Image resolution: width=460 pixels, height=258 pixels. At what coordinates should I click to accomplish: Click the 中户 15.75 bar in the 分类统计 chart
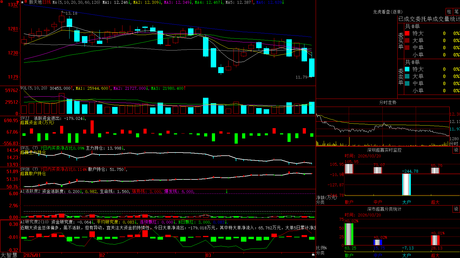378,242
